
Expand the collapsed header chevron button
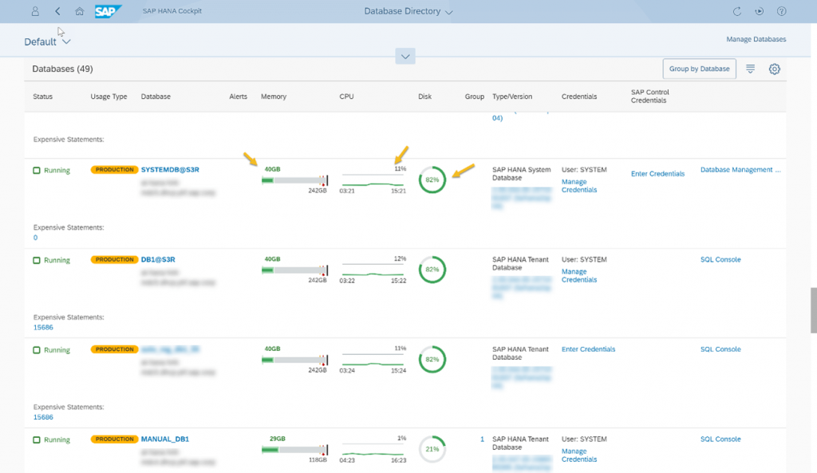405,57
